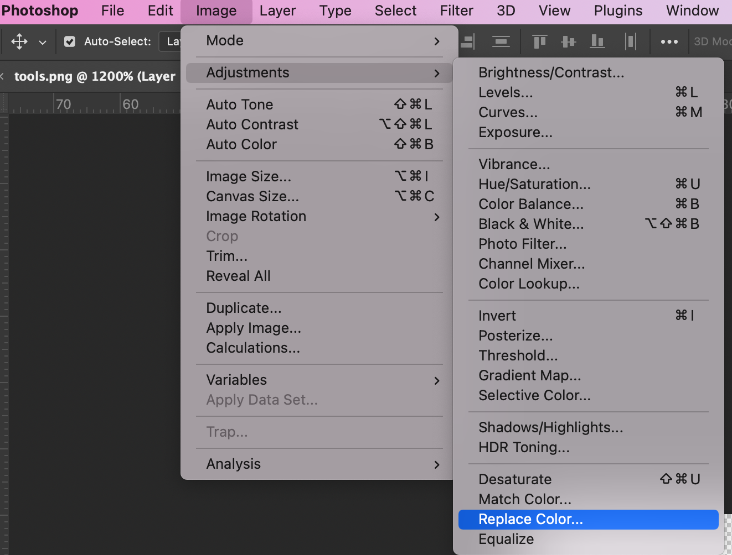Open Hue/Saturation adjustment

tap(589, 184)
